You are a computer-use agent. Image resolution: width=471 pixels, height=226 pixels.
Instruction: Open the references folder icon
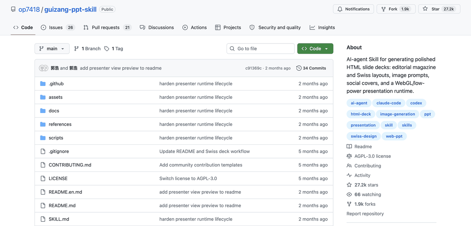[43, 124]
